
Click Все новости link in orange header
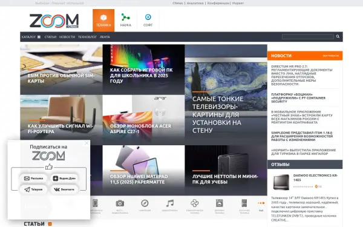click(x=330, y=56)
